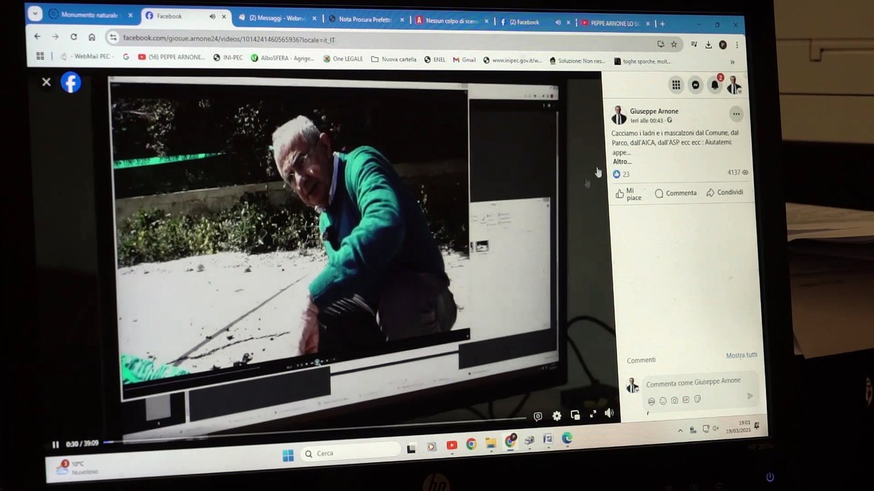Show more bookmarks with double chevron

[732, 62]
